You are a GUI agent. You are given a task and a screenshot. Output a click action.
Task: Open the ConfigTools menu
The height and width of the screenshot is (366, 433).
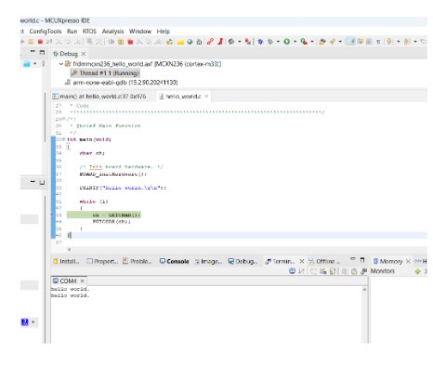pyautogui.click(x=46, y=32)
